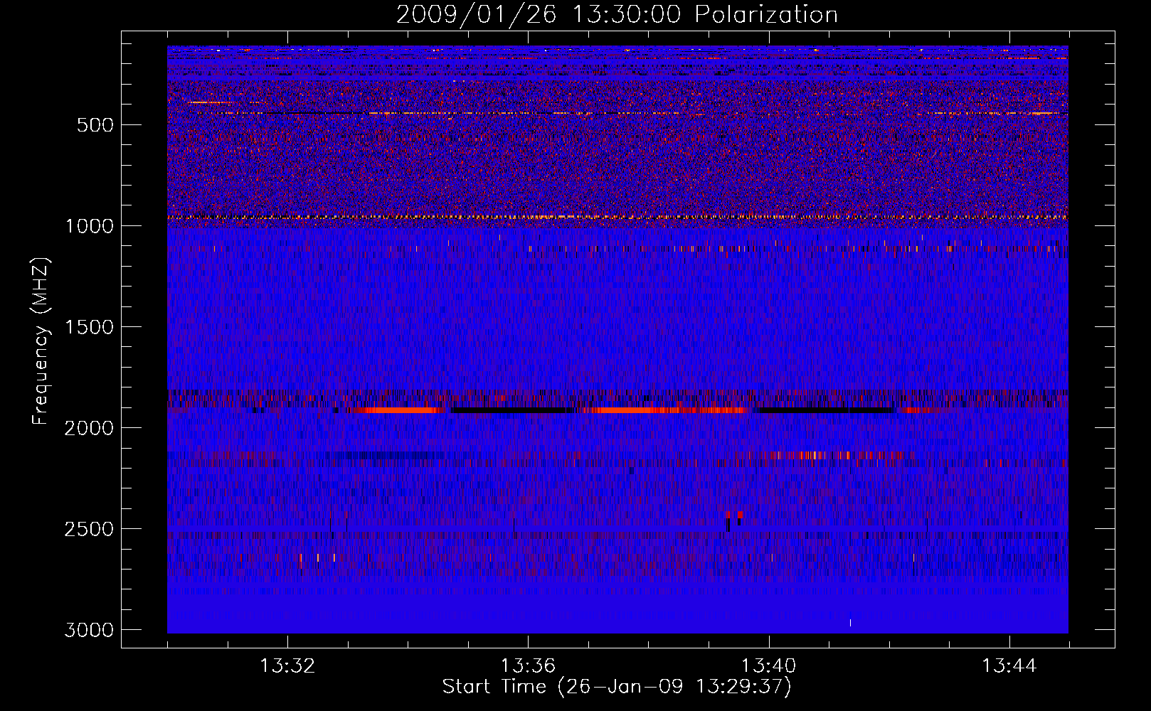The image size is (1151, 711).
Task: Click the 2000 frequency tick label
Action: click(89, 428)
